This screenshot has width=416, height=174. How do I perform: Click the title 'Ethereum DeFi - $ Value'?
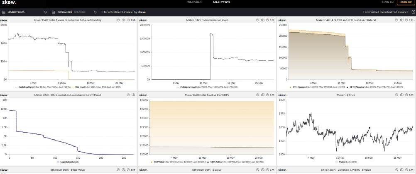[x=207, y=170]
